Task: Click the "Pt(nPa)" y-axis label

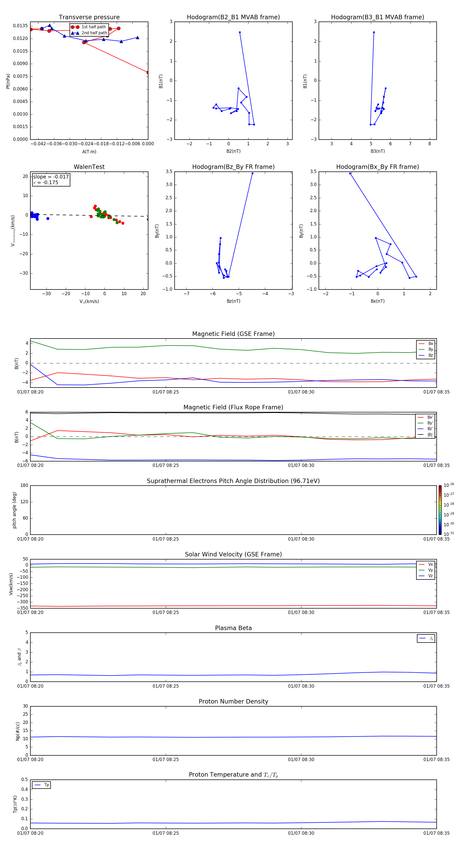Action: [x=8, y=81]
